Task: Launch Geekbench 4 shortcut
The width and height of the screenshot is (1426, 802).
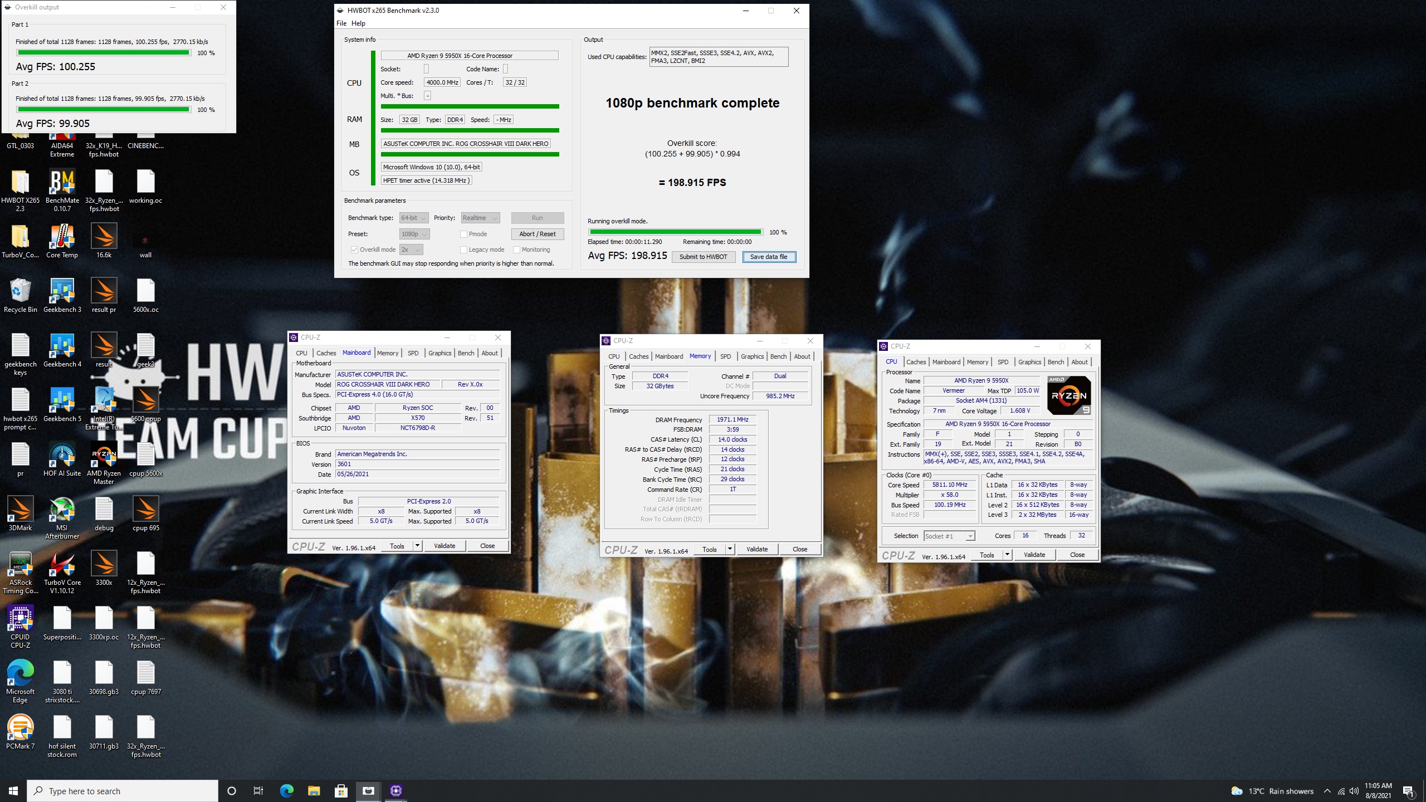Action: pyautogui.click(x=62, y=350)
